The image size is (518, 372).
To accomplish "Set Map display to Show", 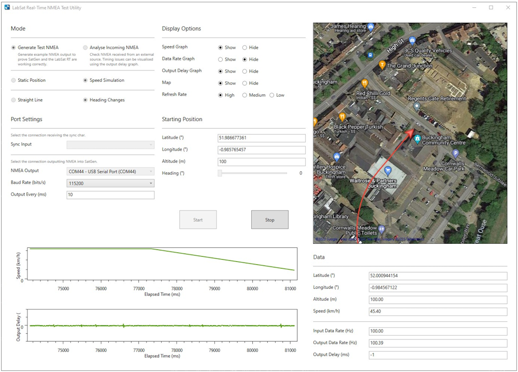I will pos(220,83).
